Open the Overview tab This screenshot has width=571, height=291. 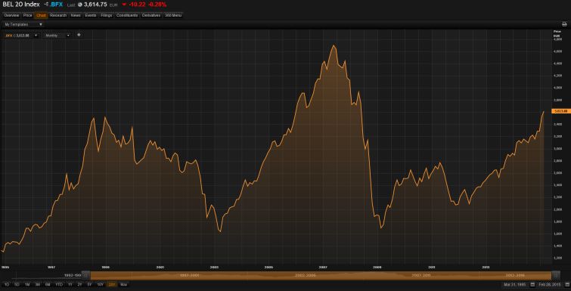(11, 15)
